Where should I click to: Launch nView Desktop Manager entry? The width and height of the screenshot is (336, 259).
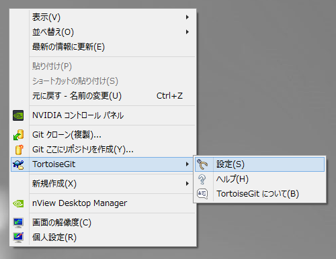coord(103,203)
